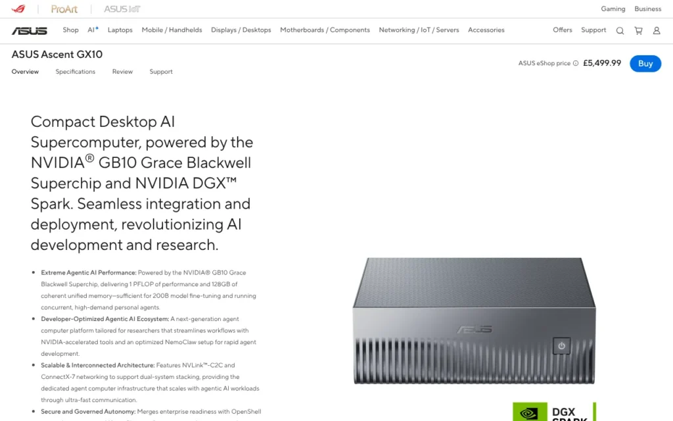Open the Laptops menu
This screenshot has width=673, height=421.
coord(120,30)
